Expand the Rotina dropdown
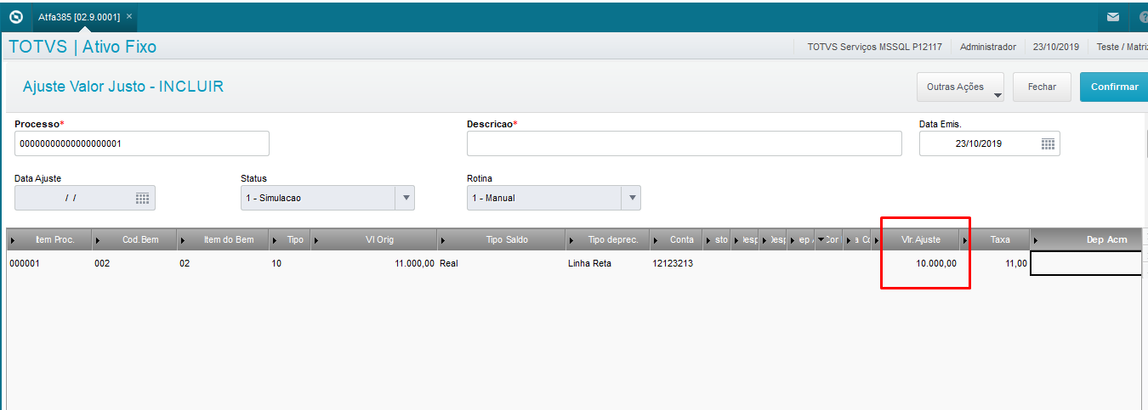The image size is (1148, 410). click(x=631, y=198)
